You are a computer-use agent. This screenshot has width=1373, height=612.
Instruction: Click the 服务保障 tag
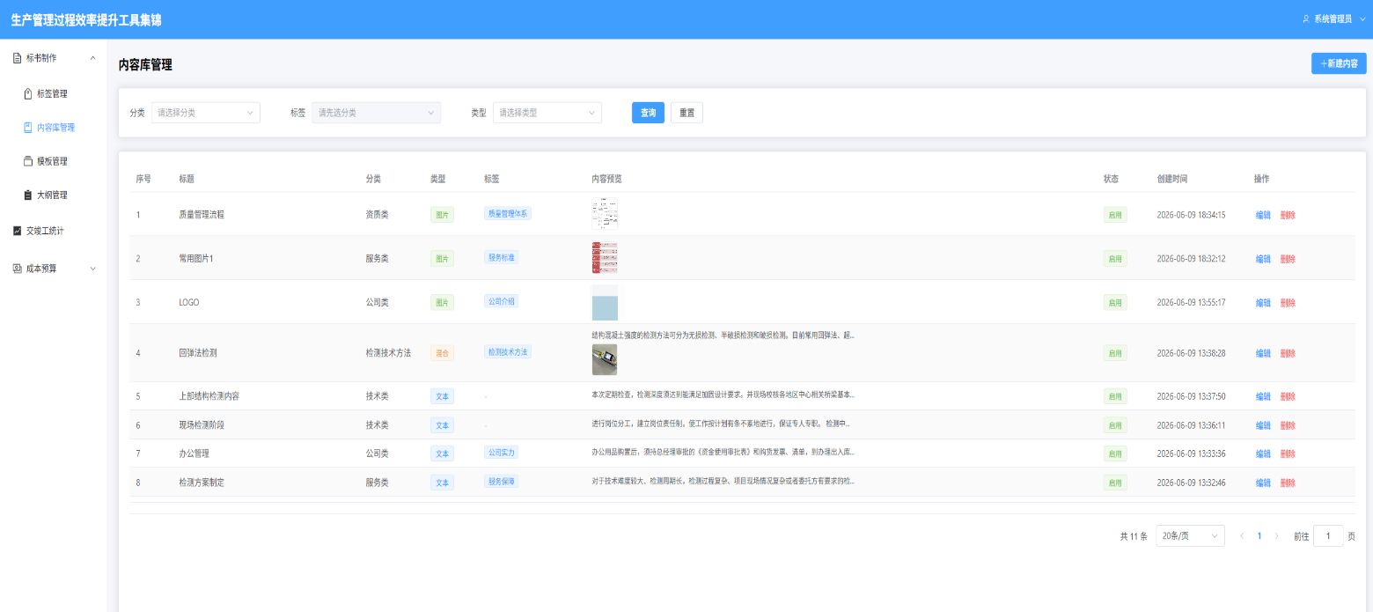(502, 482)
